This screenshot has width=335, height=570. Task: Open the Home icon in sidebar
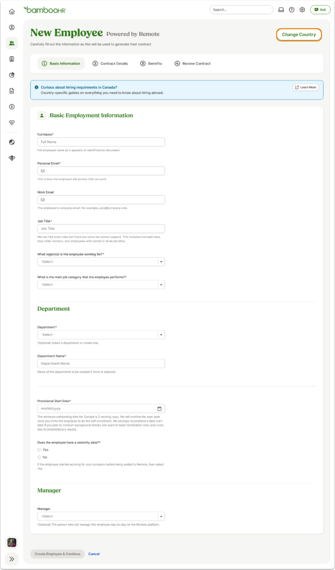coord(12,12)
